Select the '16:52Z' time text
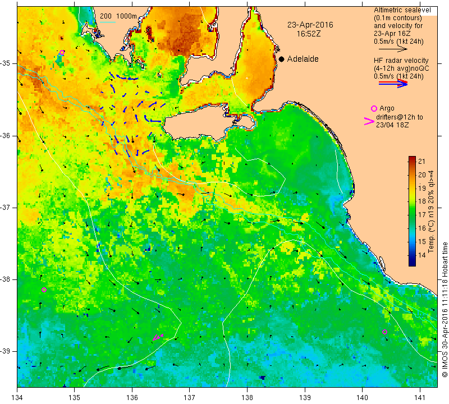The width and height of the screenshot is (449, 404). pos(308,34)
